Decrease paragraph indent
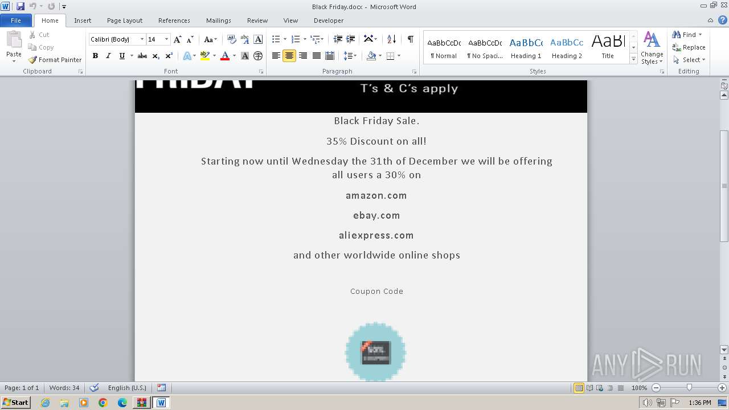Screen dimensions: 729x410 click(338, 39)
